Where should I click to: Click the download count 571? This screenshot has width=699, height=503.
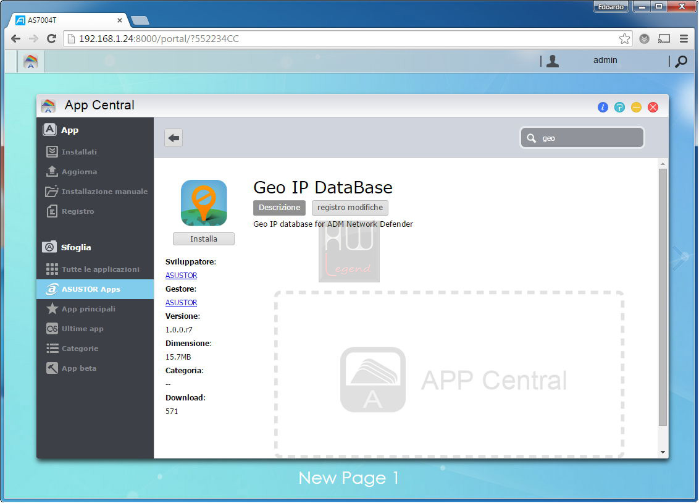tap(172, 411)
